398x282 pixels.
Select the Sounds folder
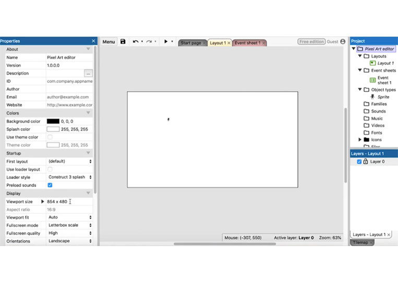point(375,111)
